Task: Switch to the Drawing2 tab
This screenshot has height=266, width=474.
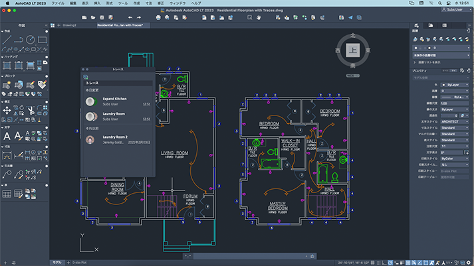Action: coord(70,25)
